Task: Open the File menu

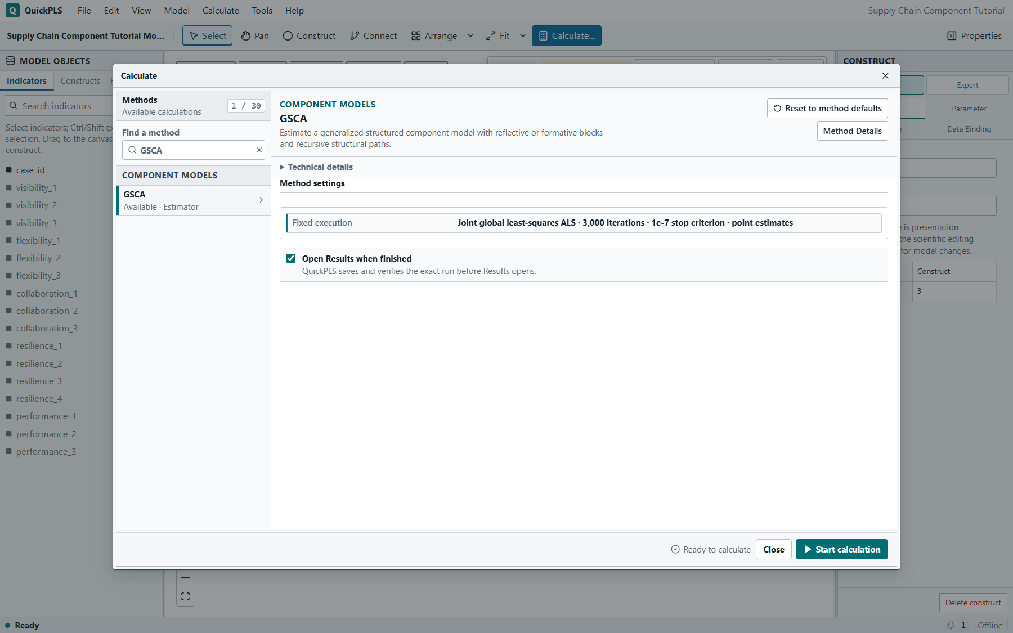Action: [84, 10]
